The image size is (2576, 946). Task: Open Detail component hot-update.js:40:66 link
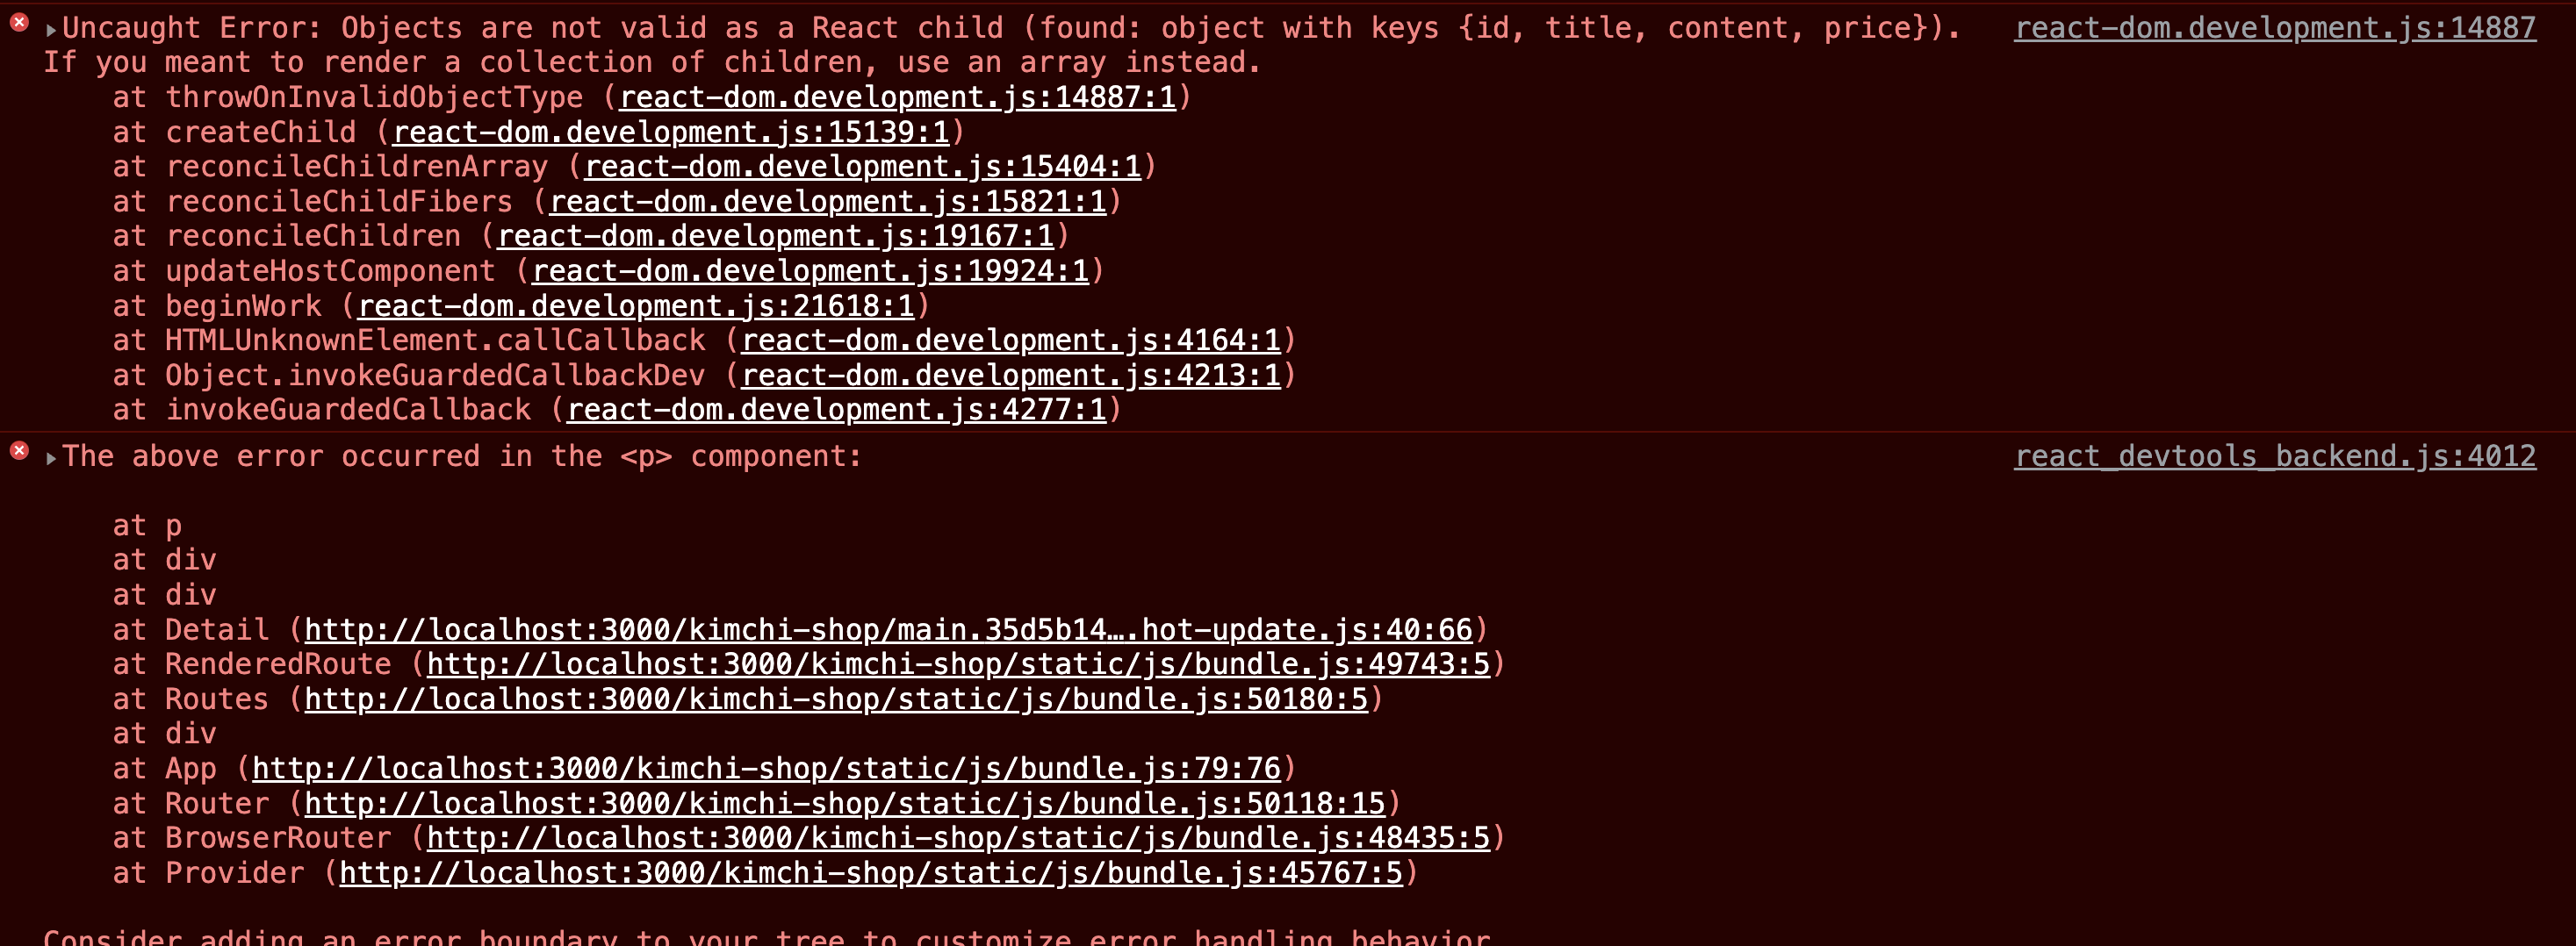(x=888, y=630)
